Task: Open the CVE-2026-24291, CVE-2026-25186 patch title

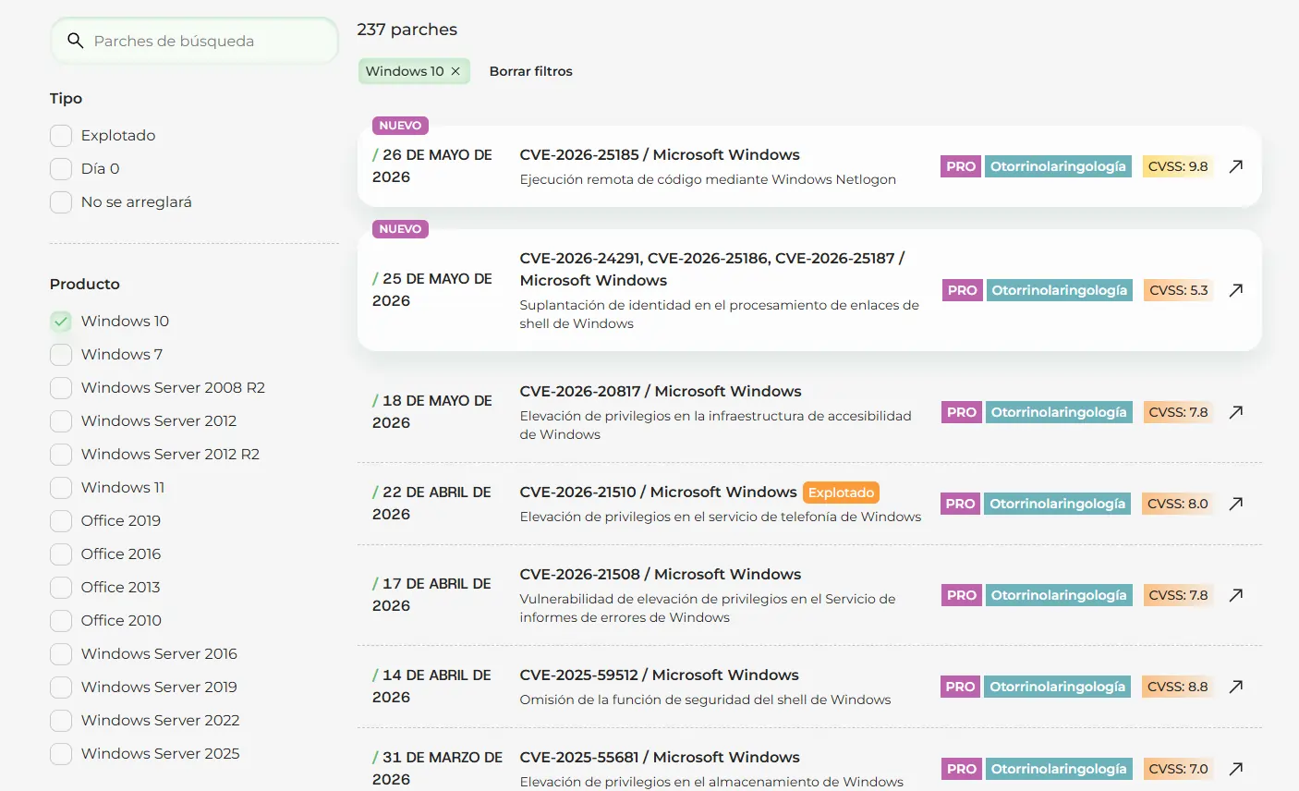Action: tap(712, 269)
